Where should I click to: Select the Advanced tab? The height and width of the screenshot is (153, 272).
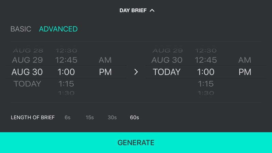click(x=58, y=29)
